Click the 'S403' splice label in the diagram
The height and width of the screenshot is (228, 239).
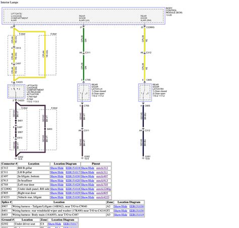49,129
